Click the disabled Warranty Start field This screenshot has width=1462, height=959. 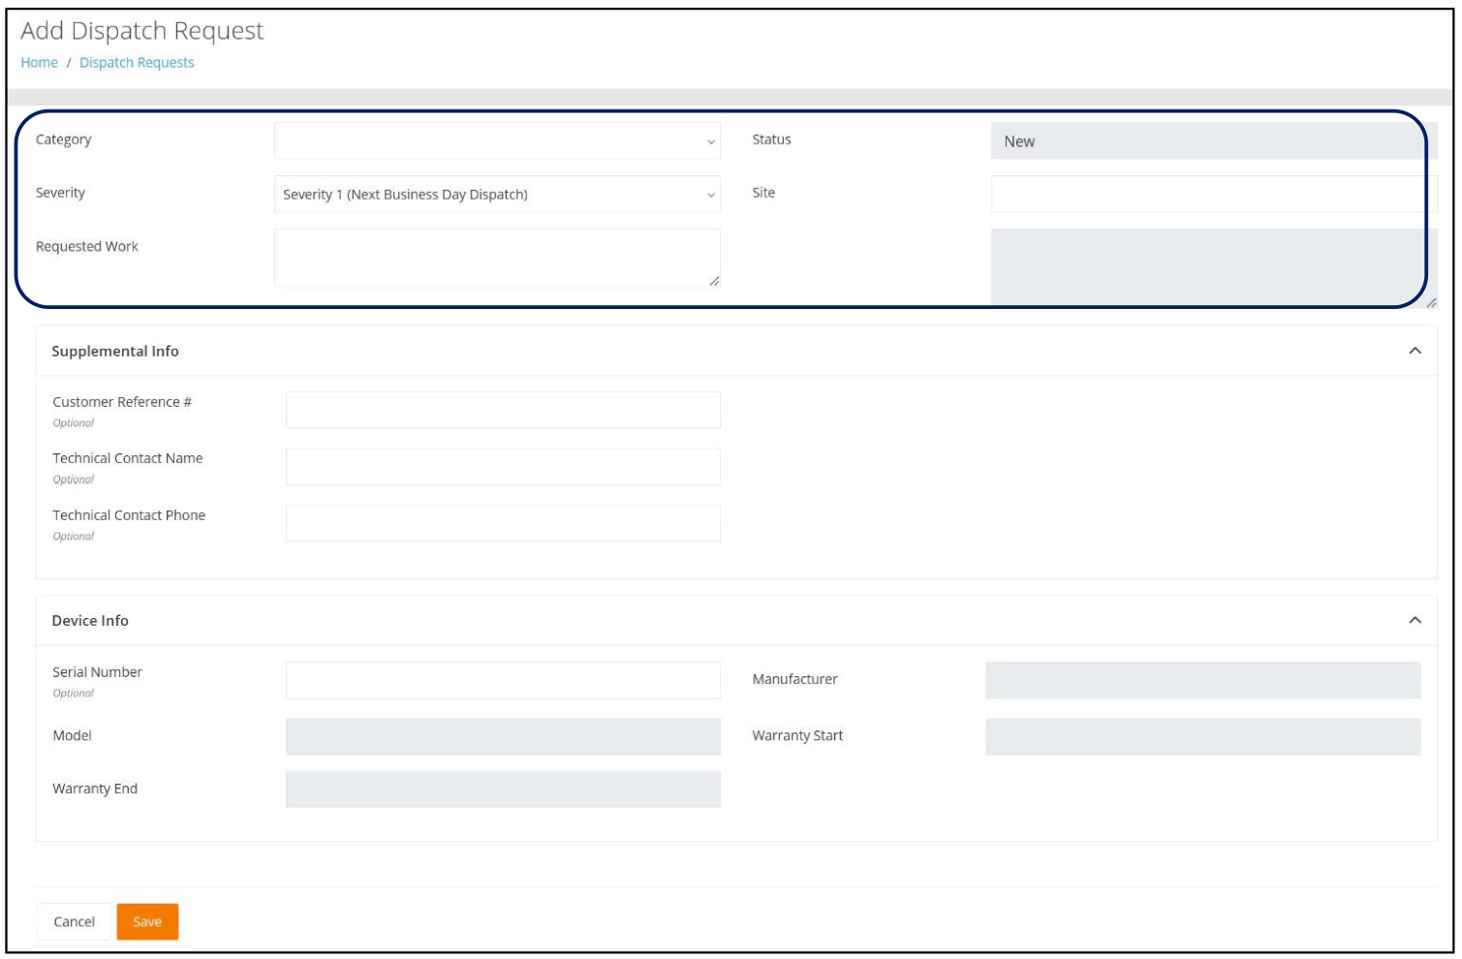coord(1203,736)
